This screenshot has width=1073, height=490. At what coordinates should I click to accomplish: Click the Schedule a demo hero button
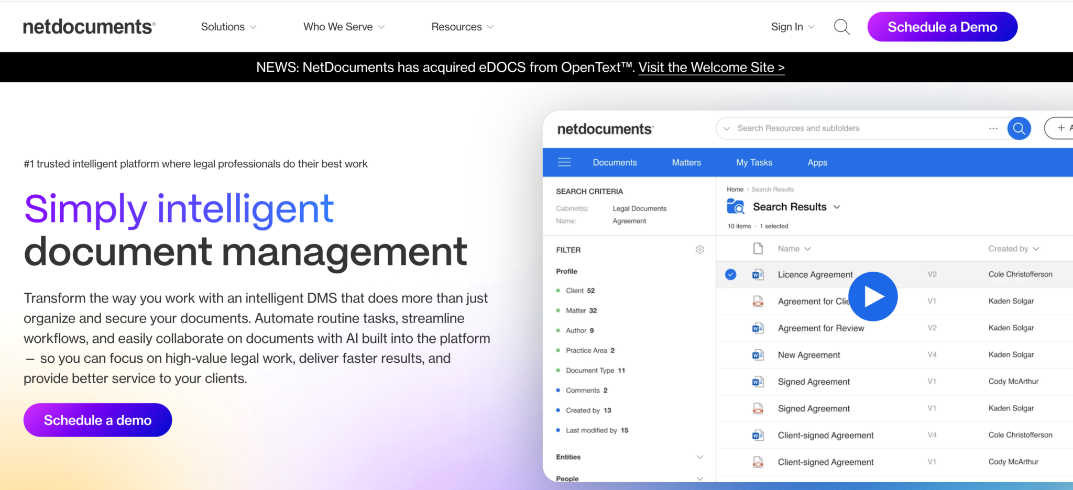click(x=97, y=420)
